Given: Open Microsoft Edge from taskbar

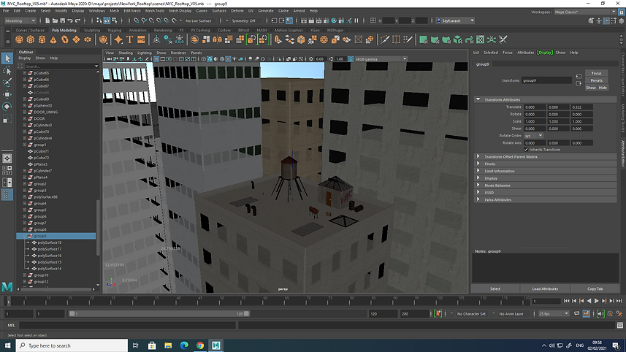Looking at the screenshot, I should (x=184, y=345).
